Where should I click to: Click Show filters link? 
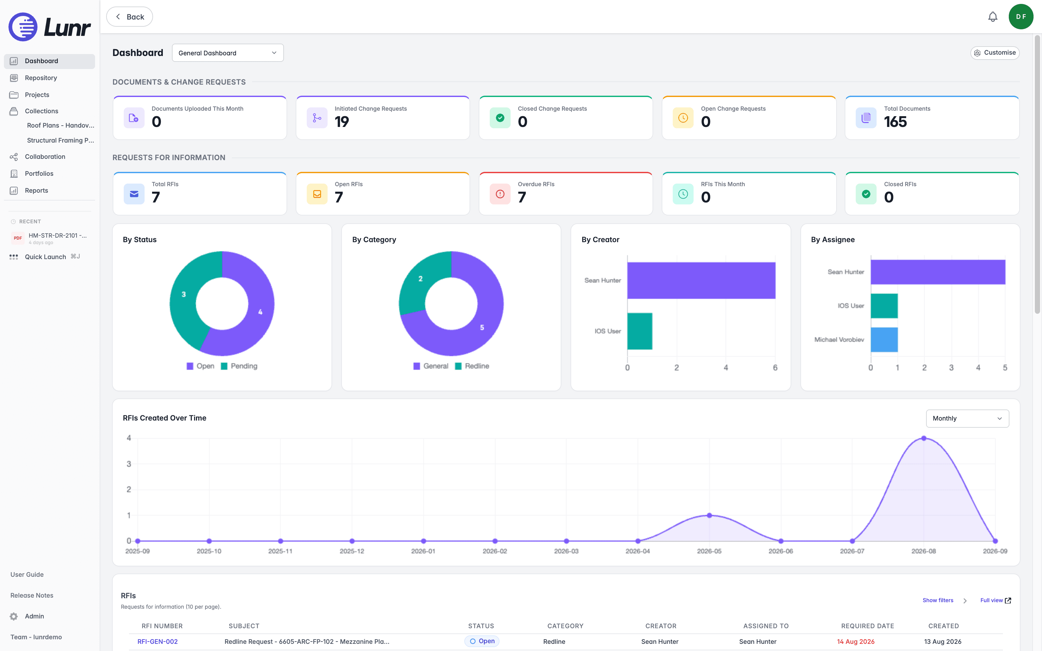point(938,601)
